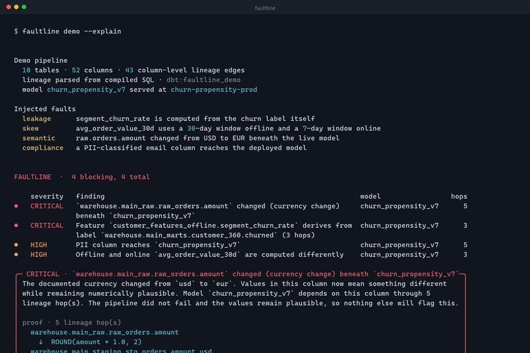Screen dimensions: 530x353
Task: Click the model name in the PII column row
Action: [x=400, y=245]
